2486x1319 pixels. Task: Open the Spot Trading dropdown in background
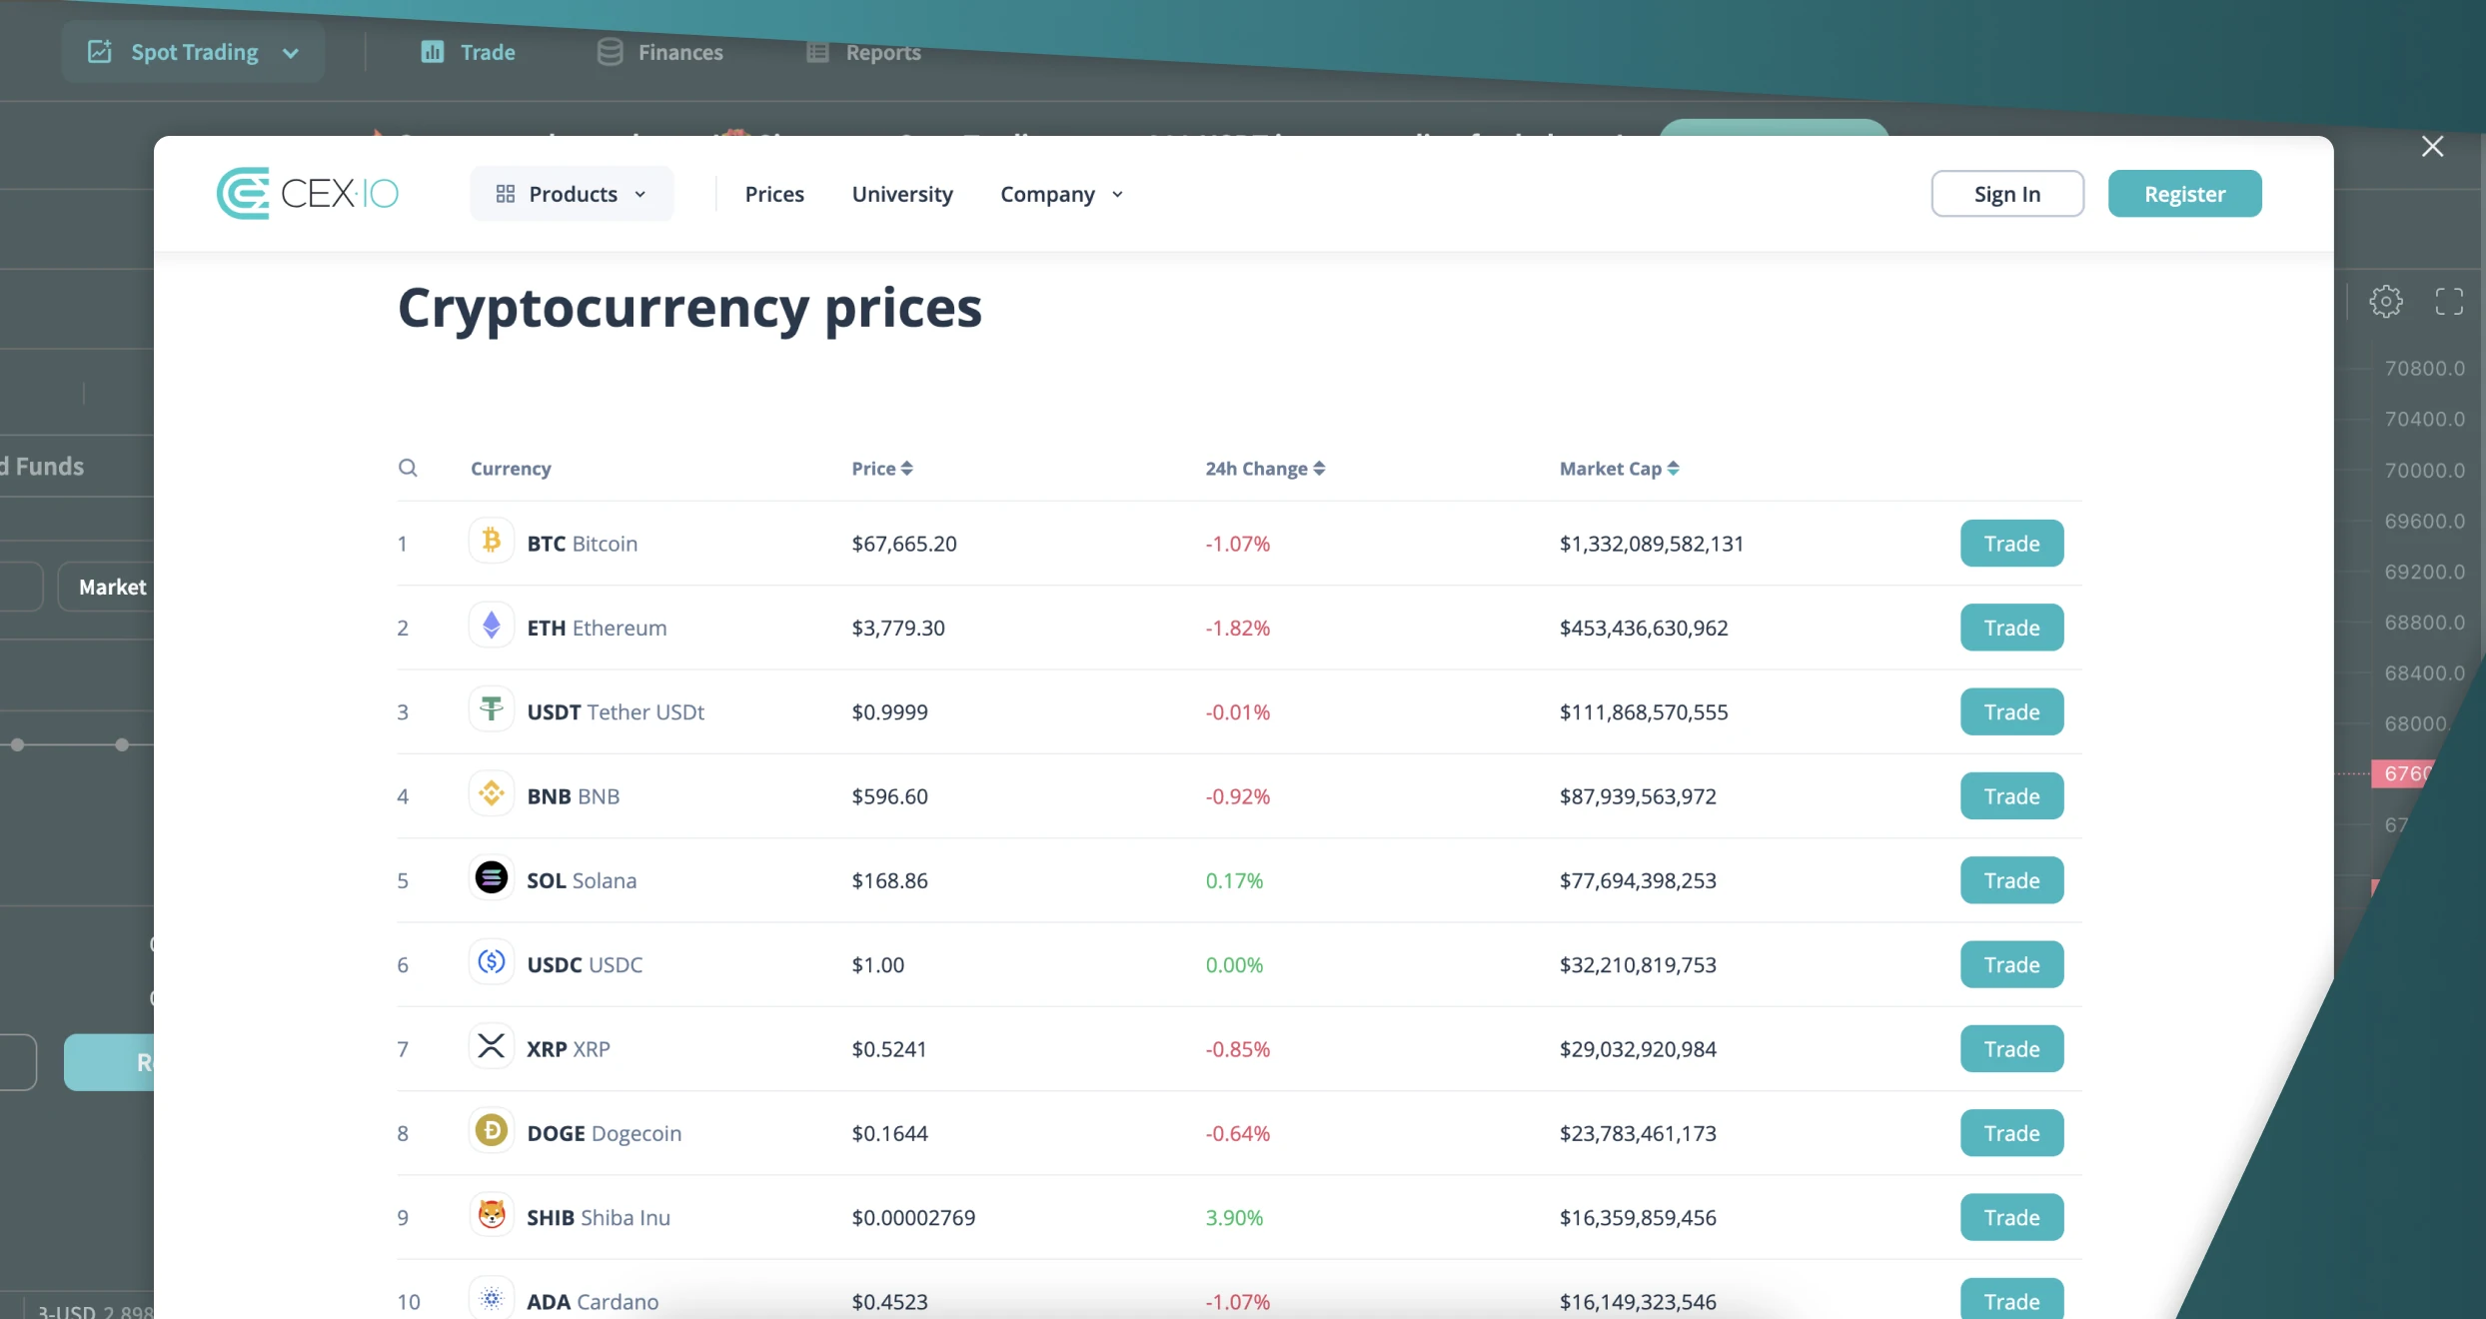[x=193, y=52]
